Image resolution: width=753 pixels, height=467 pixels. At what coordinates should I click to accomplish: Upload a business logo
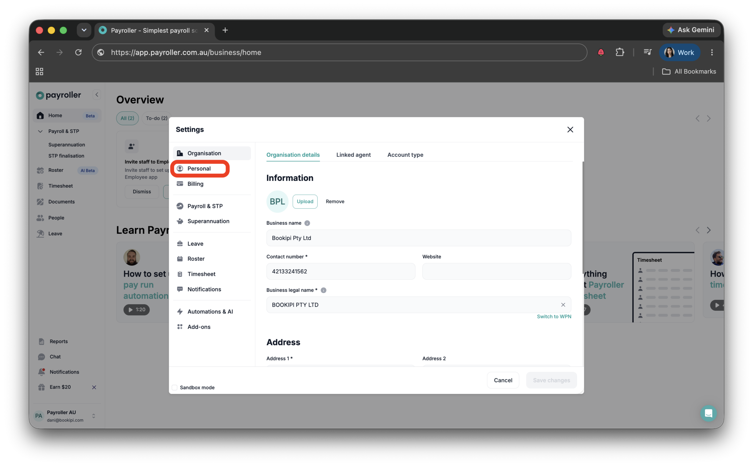(305, 201)
